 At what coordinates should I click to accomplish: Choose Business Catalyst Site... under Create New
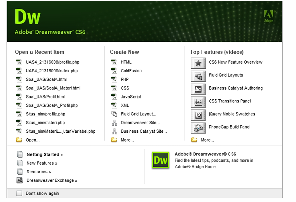click(x=144, y=131)
